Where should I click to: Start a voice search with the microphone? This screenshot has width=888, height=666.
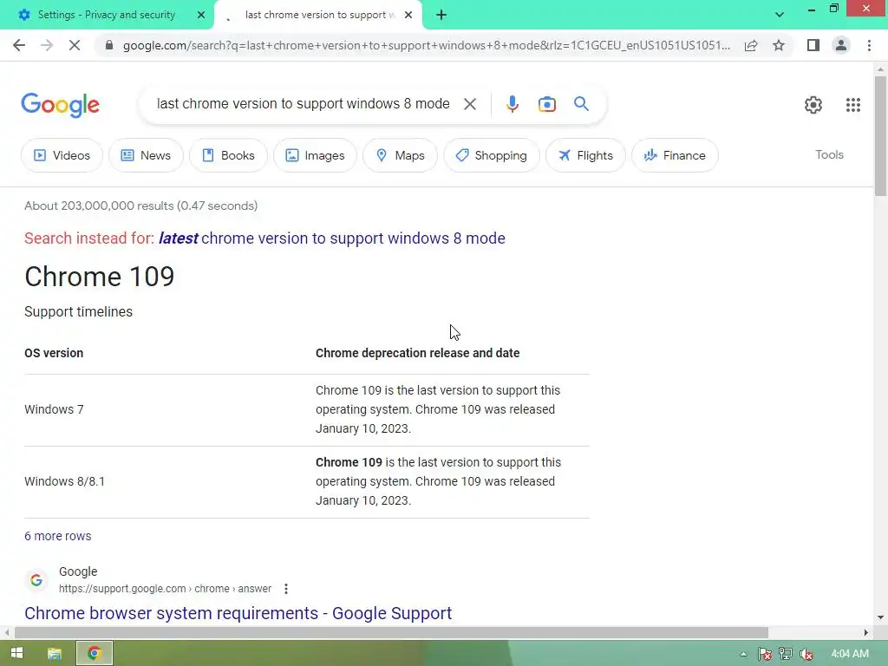(512, 104)
